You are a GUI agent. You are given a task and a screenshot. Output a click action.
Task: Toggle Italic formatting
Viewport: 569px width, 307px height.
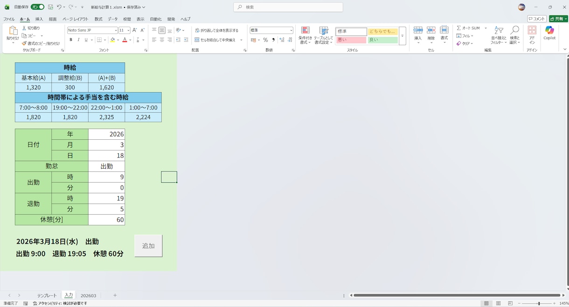pyautogui.click(x=78, y=40)
